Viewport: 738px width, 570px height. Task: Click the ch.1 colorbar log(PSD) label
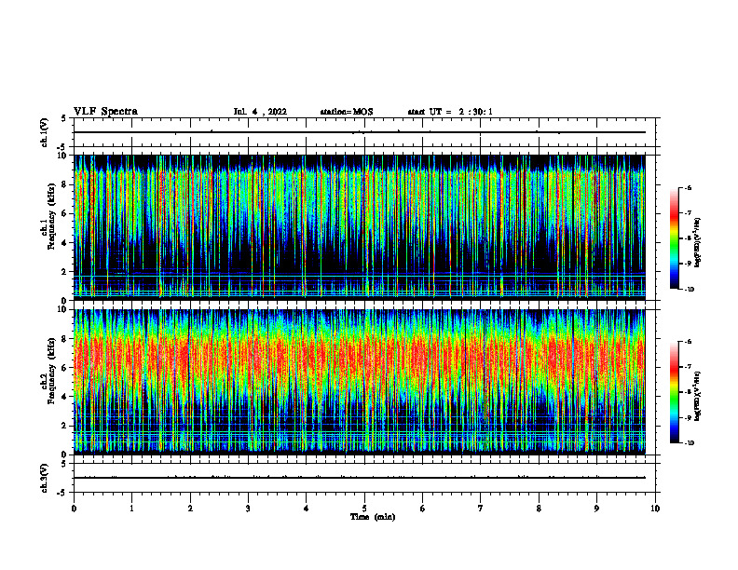pos(698,242)
